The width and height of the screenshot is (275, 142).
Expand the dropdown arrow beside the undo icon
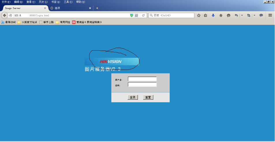tap(242, 16)
